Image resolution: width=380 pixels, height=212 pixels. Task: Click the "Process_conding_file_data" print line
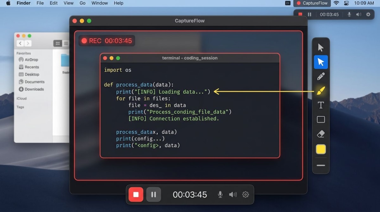[180, 112]
